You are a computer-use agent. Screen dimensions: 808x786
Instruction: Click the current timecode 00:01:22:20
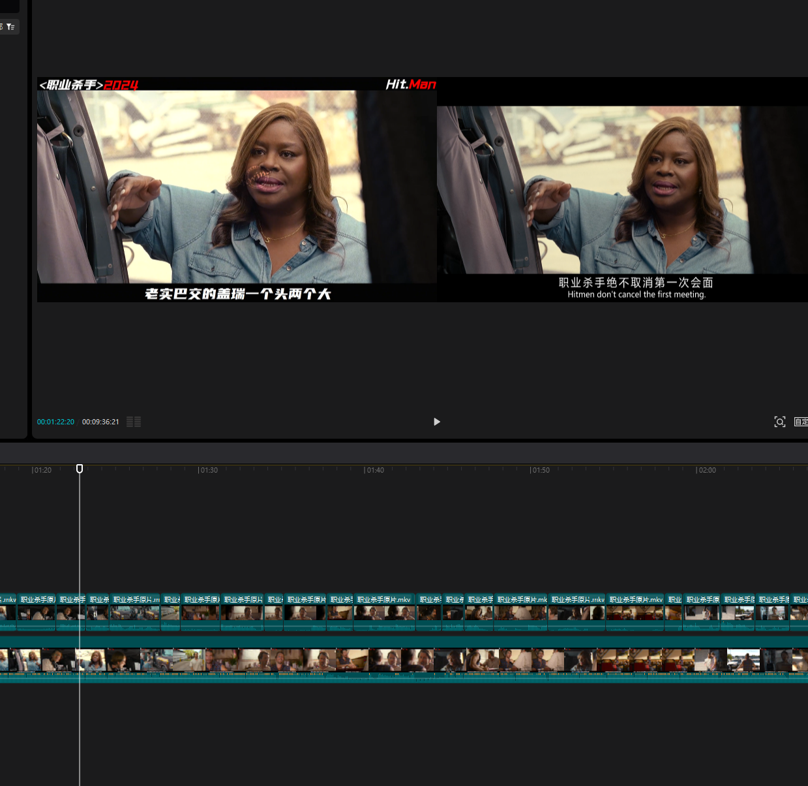click(x=55, y=422)
